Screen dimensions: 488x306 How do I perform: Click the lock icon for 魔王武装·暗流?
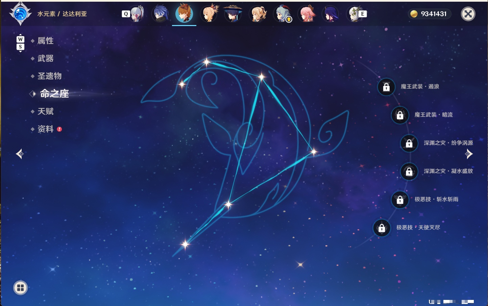tap(400, 115)
